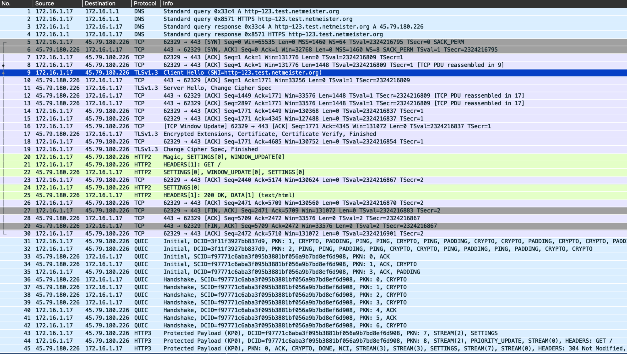Sort packets by the Destination column
The height and width of the screenshot is (354, 627).
point(100,3)
